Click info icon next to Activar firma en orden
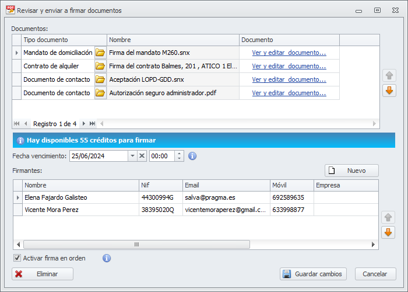 pos(107,258)
